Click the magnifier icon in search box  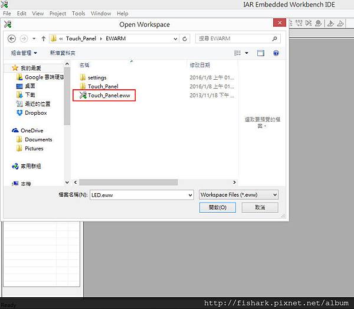click(274, 38)
